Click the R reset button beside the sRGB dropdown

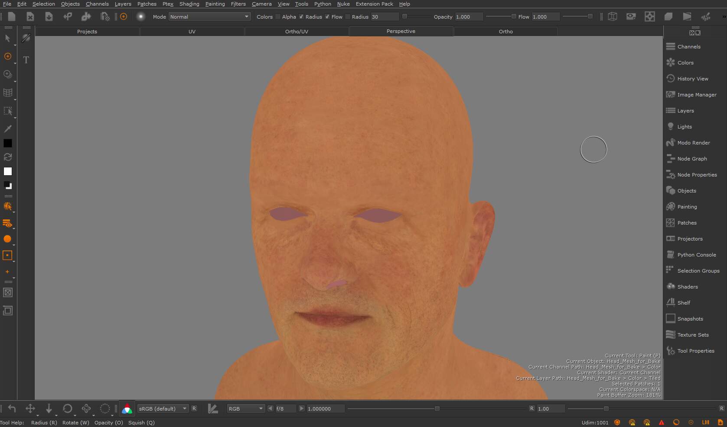(x=194, y=408)
